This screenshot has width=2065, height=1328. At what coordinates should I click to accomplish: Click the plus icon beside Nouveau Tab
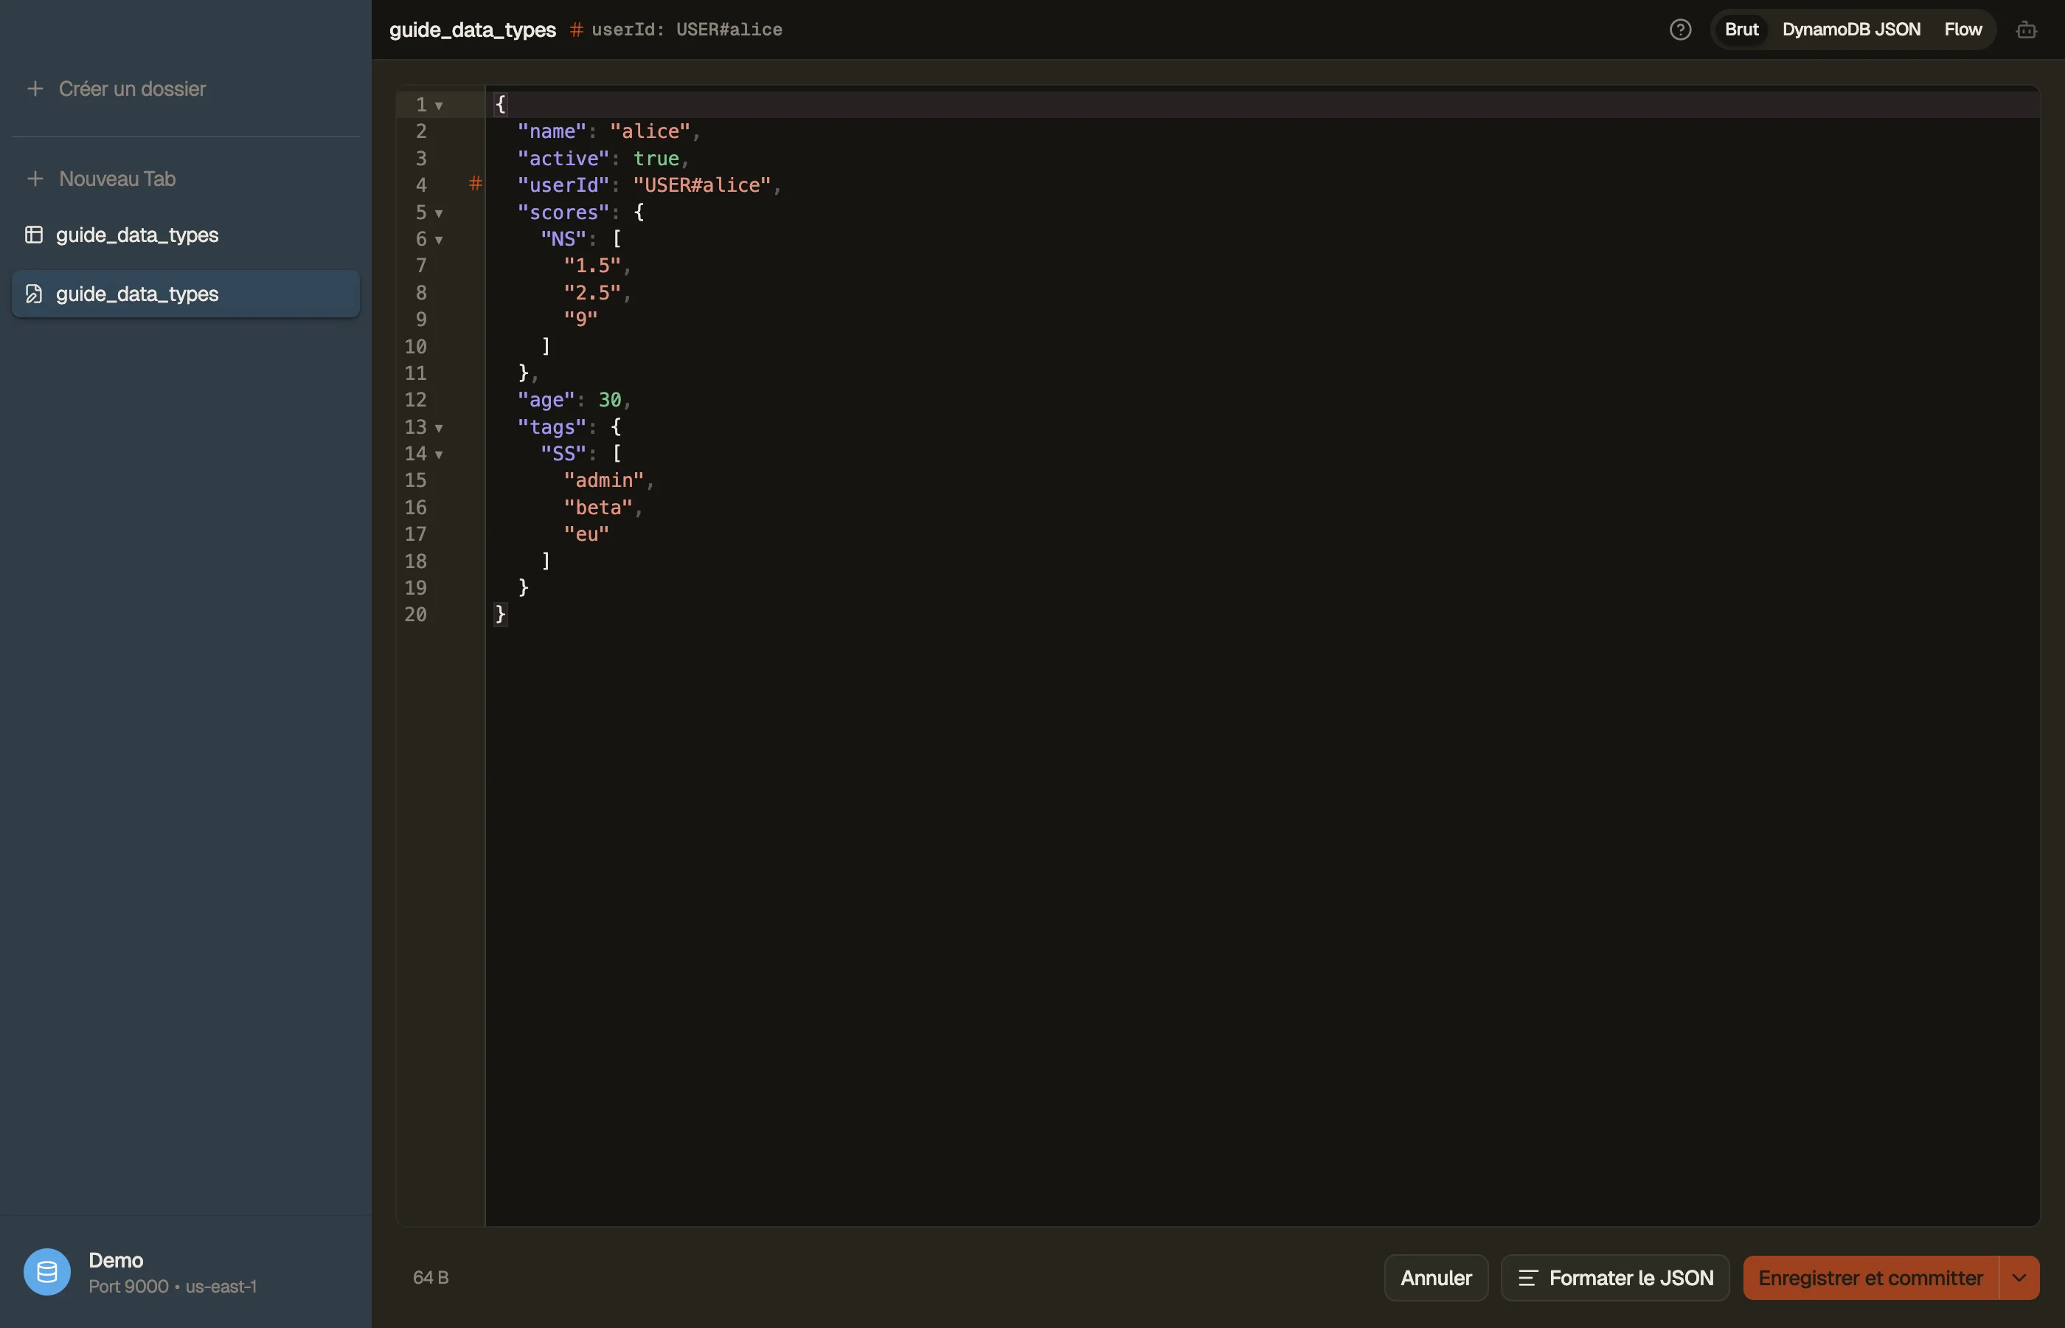click(35, 179)
